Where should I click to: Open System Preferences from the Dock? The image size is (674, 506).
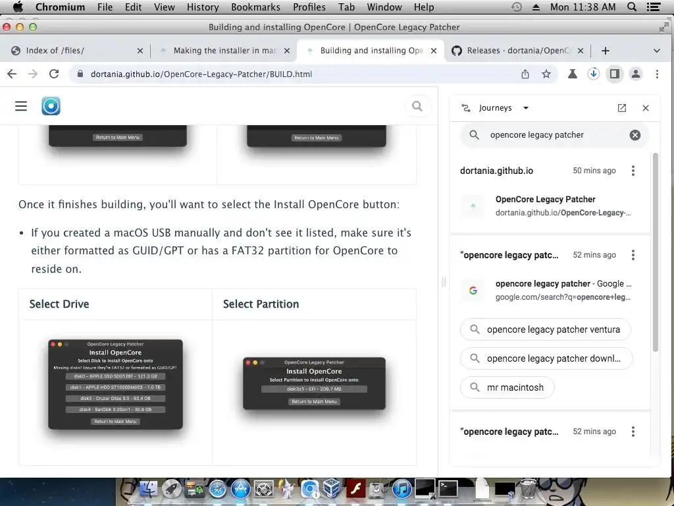click(263, 490)
